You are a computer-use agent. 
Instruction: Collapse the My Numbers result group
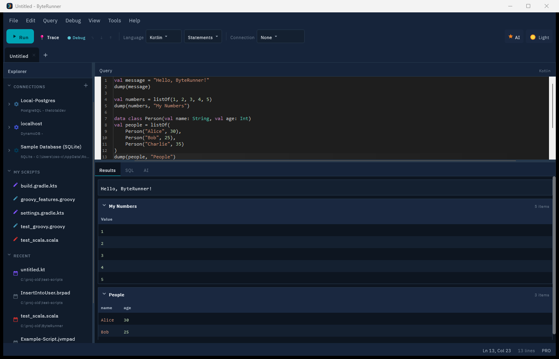point(104,206)
